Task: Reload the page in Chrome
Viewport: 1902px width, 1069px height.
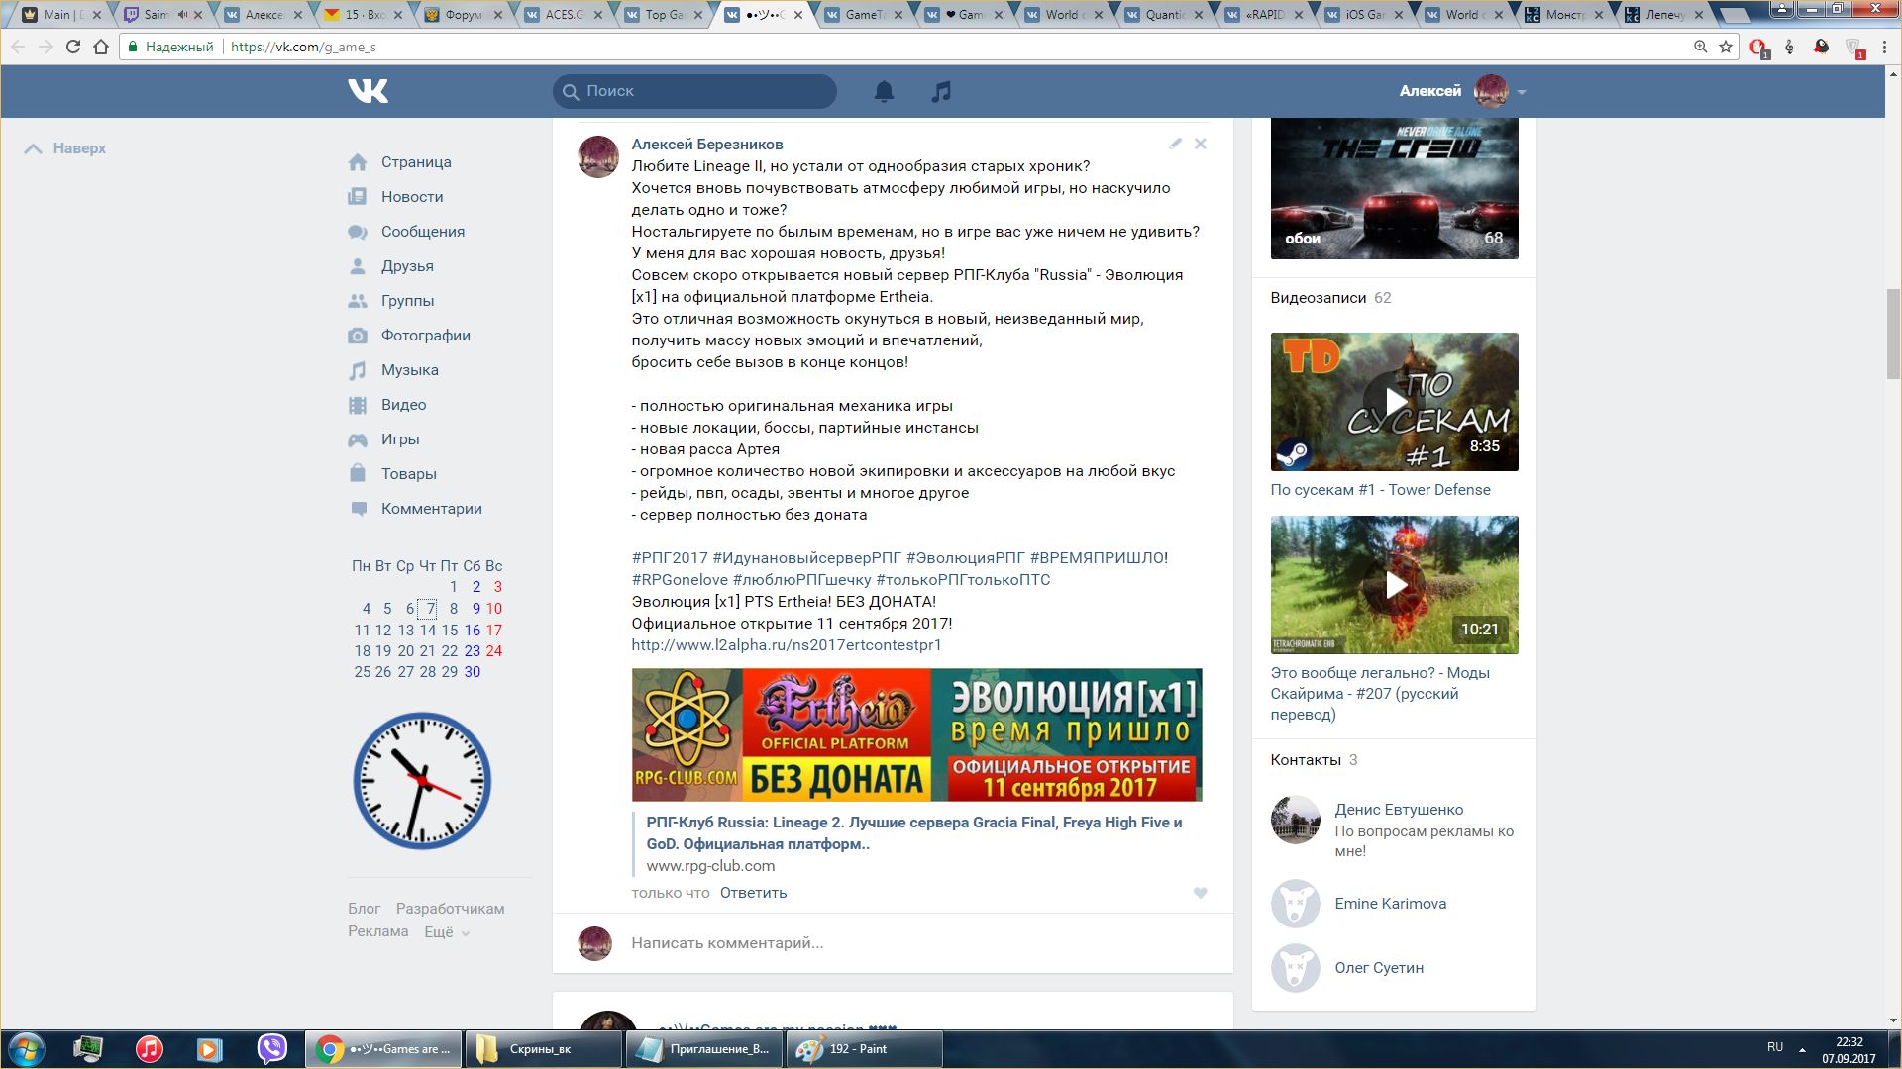Action: (73, 47)
